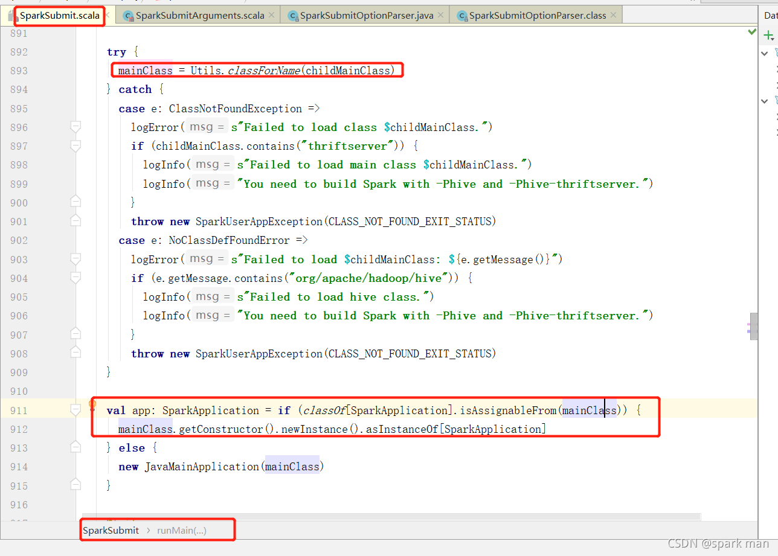
Task: Toggle the fold marker on line 903
Action: [76, 259]
